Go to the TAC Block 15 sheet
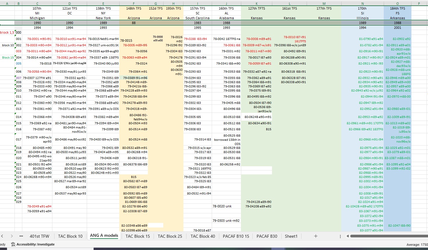The image size is (428, 250). [138, 236]
